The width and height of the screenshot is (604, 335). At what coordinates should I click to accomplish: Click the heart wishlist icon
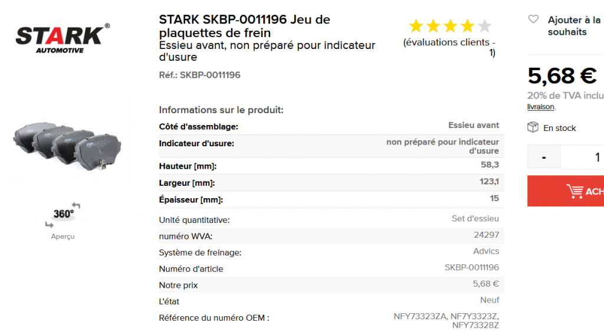tap(533, 19)
